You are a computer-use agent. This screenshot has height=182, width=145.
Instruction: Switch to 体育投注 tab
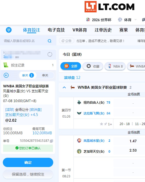[x=31, y=30]
